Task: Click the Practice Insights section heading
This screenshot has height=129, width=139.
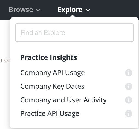Action: tap(49, 58)
